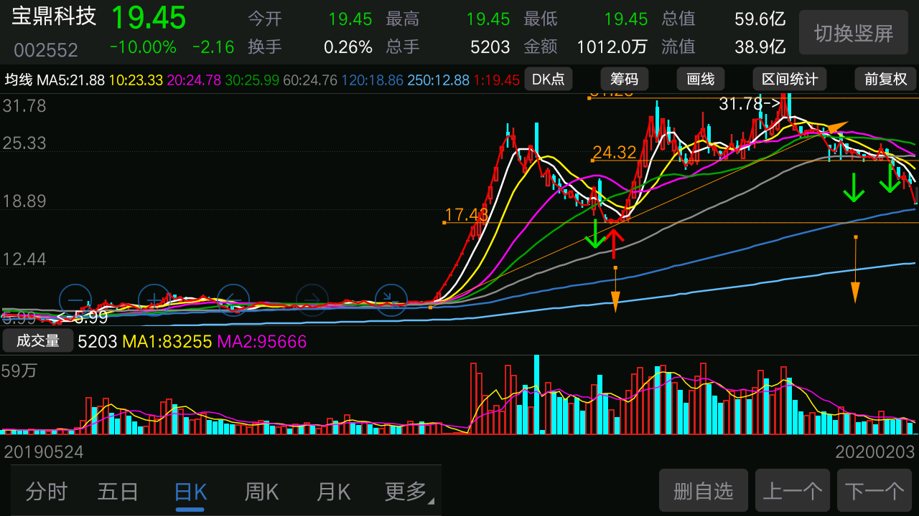Screen dimensions: 919x516
Task: Tap the MA1:83255 volume average
Action: click(167, 342)
